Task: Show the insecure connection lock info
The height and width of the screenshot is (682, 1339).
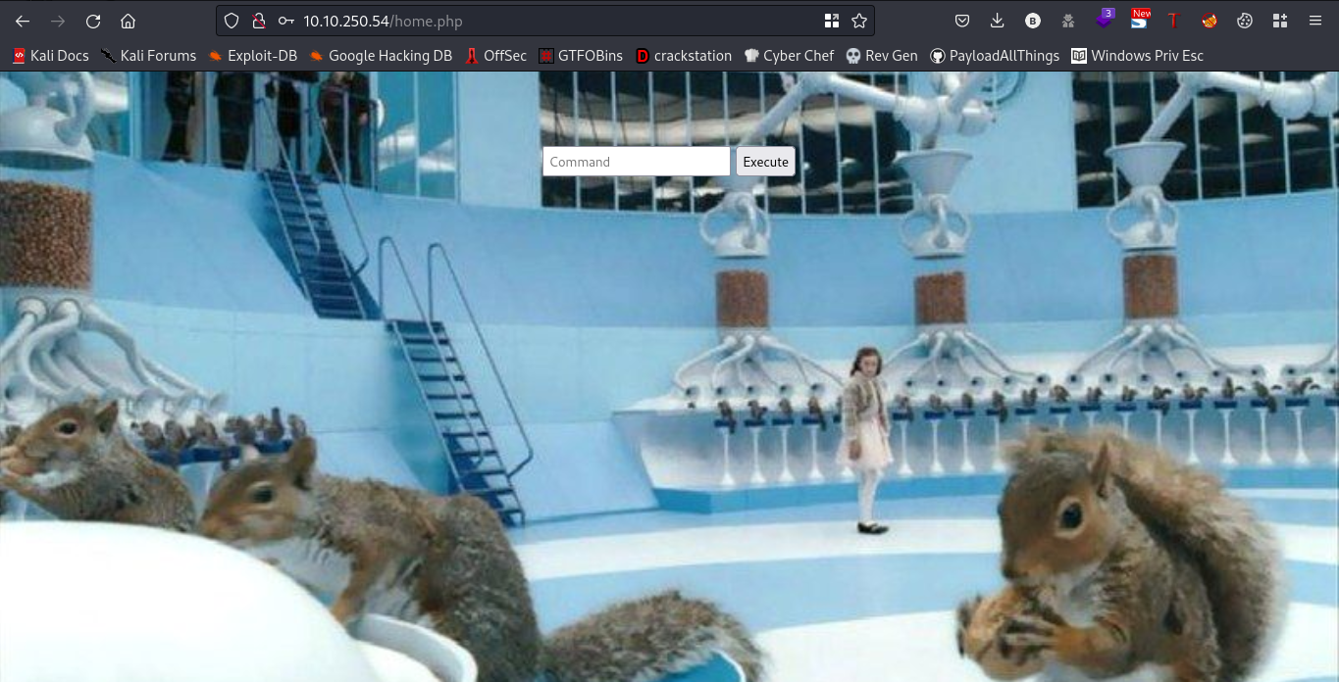Action: (258, 21)
